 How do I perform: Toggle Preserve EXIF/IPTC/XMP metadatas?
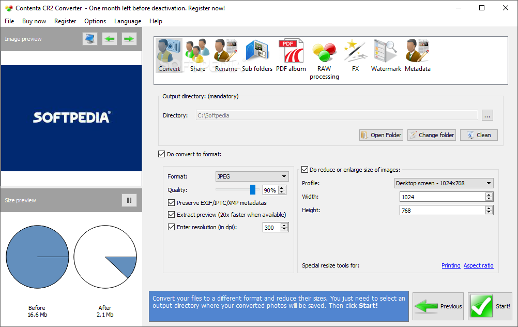[x=171, y=203]
